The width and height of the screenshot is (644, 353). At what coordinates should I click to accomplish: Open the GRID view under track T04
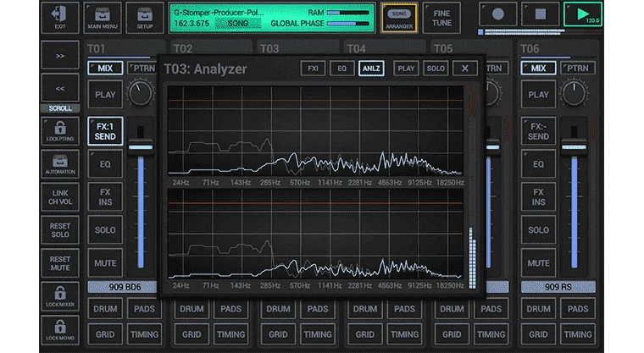(x=365, y=334)
